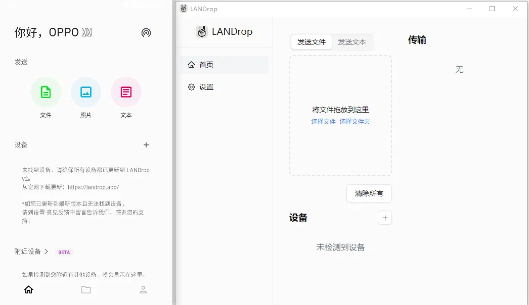Click the 选择文件夹 link

pyautogui.click(x=355, y=122)
